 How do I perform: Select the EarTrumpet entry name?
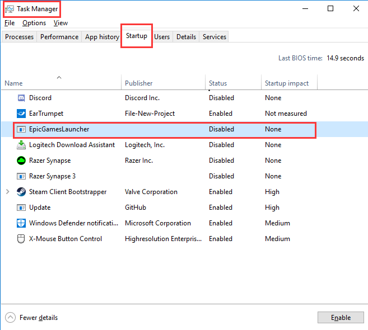46,114
